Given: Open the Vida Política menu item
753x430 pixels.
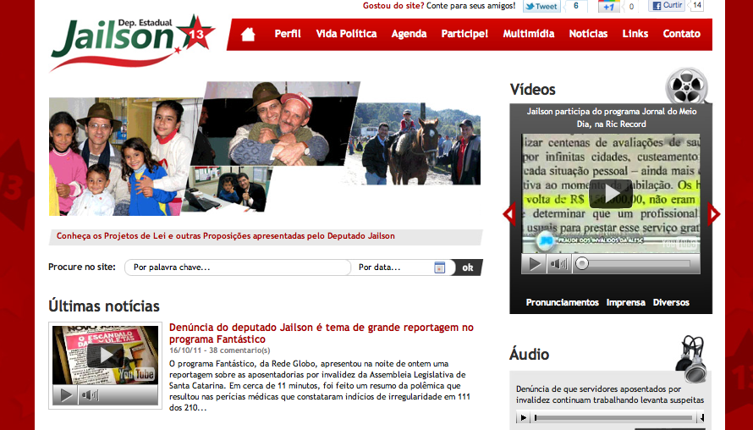Looking at the screenshot, I should coord(346,34).
